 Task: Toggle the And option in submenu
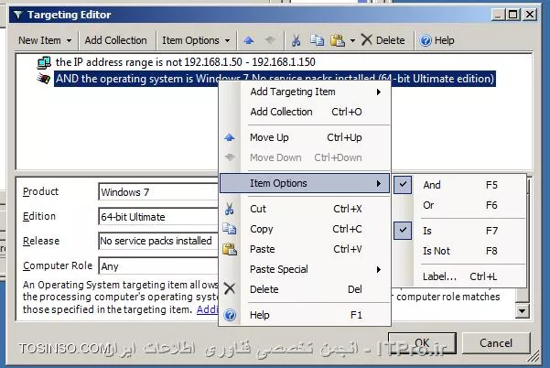click(459, 185)
